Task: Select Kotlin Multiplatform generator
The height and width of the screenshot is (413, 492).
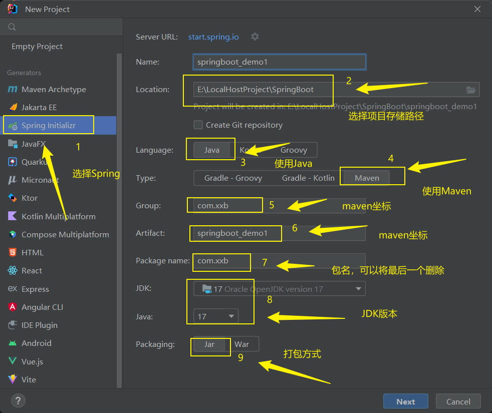Action: tap(58, 216)
